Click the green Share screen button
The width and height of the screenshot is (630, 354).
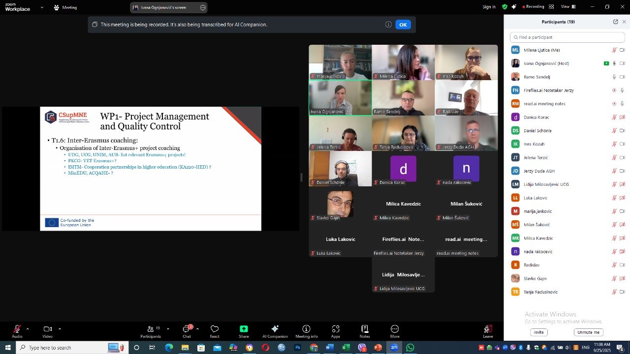[x=244, y=331]
